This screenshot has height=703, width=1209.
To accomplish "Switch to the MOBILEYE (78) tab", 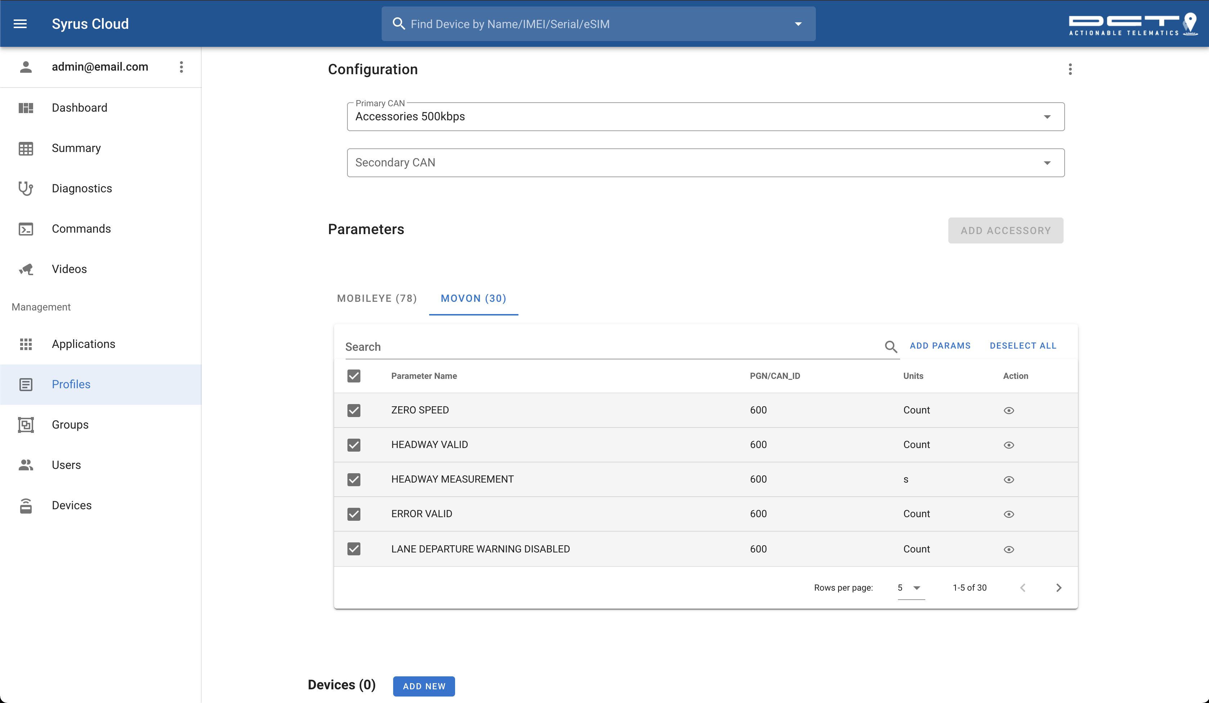I will pyautogui.click(x=377, y=299).
